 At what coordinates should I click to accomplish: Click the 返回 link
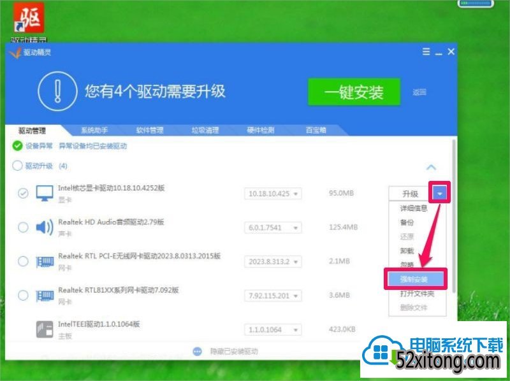(419, 92)
